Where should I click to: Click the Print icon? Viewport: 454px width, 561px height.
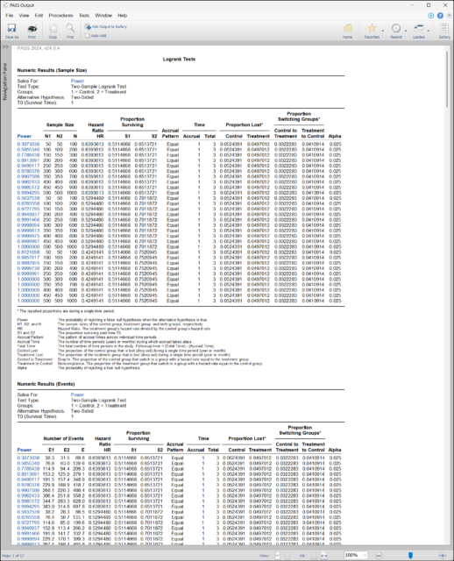pyautogui.click(x=32, y=31)
